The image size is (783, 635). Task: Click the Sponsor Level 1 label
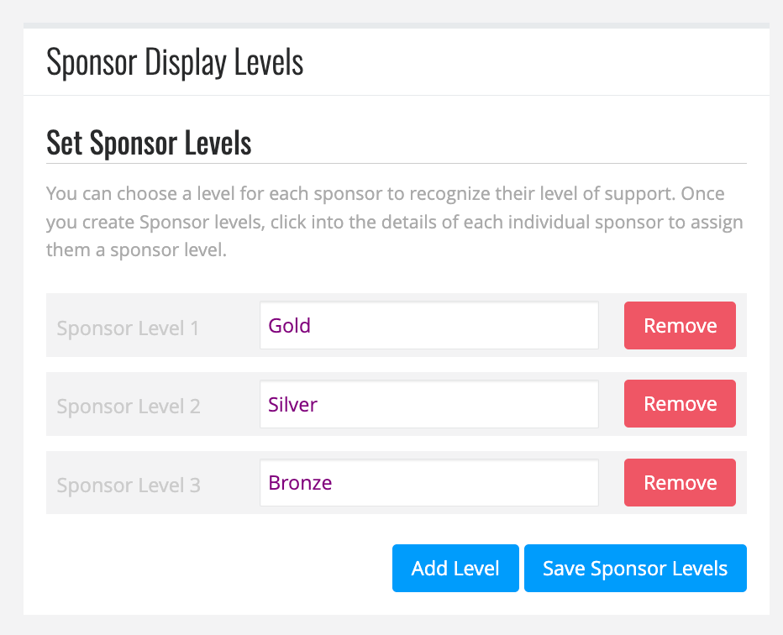[128, 328]
